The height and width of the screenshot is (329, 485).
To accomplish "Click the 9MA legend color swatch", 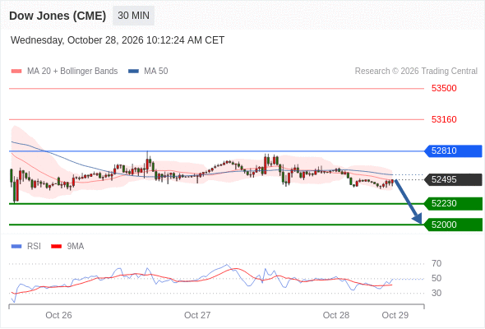I will tap(56, 247).
